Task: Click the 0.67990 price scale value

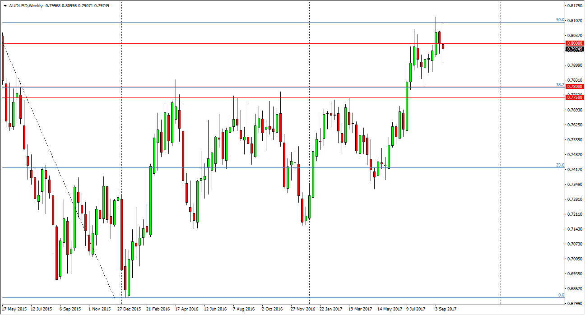Action: pos(574,304)
